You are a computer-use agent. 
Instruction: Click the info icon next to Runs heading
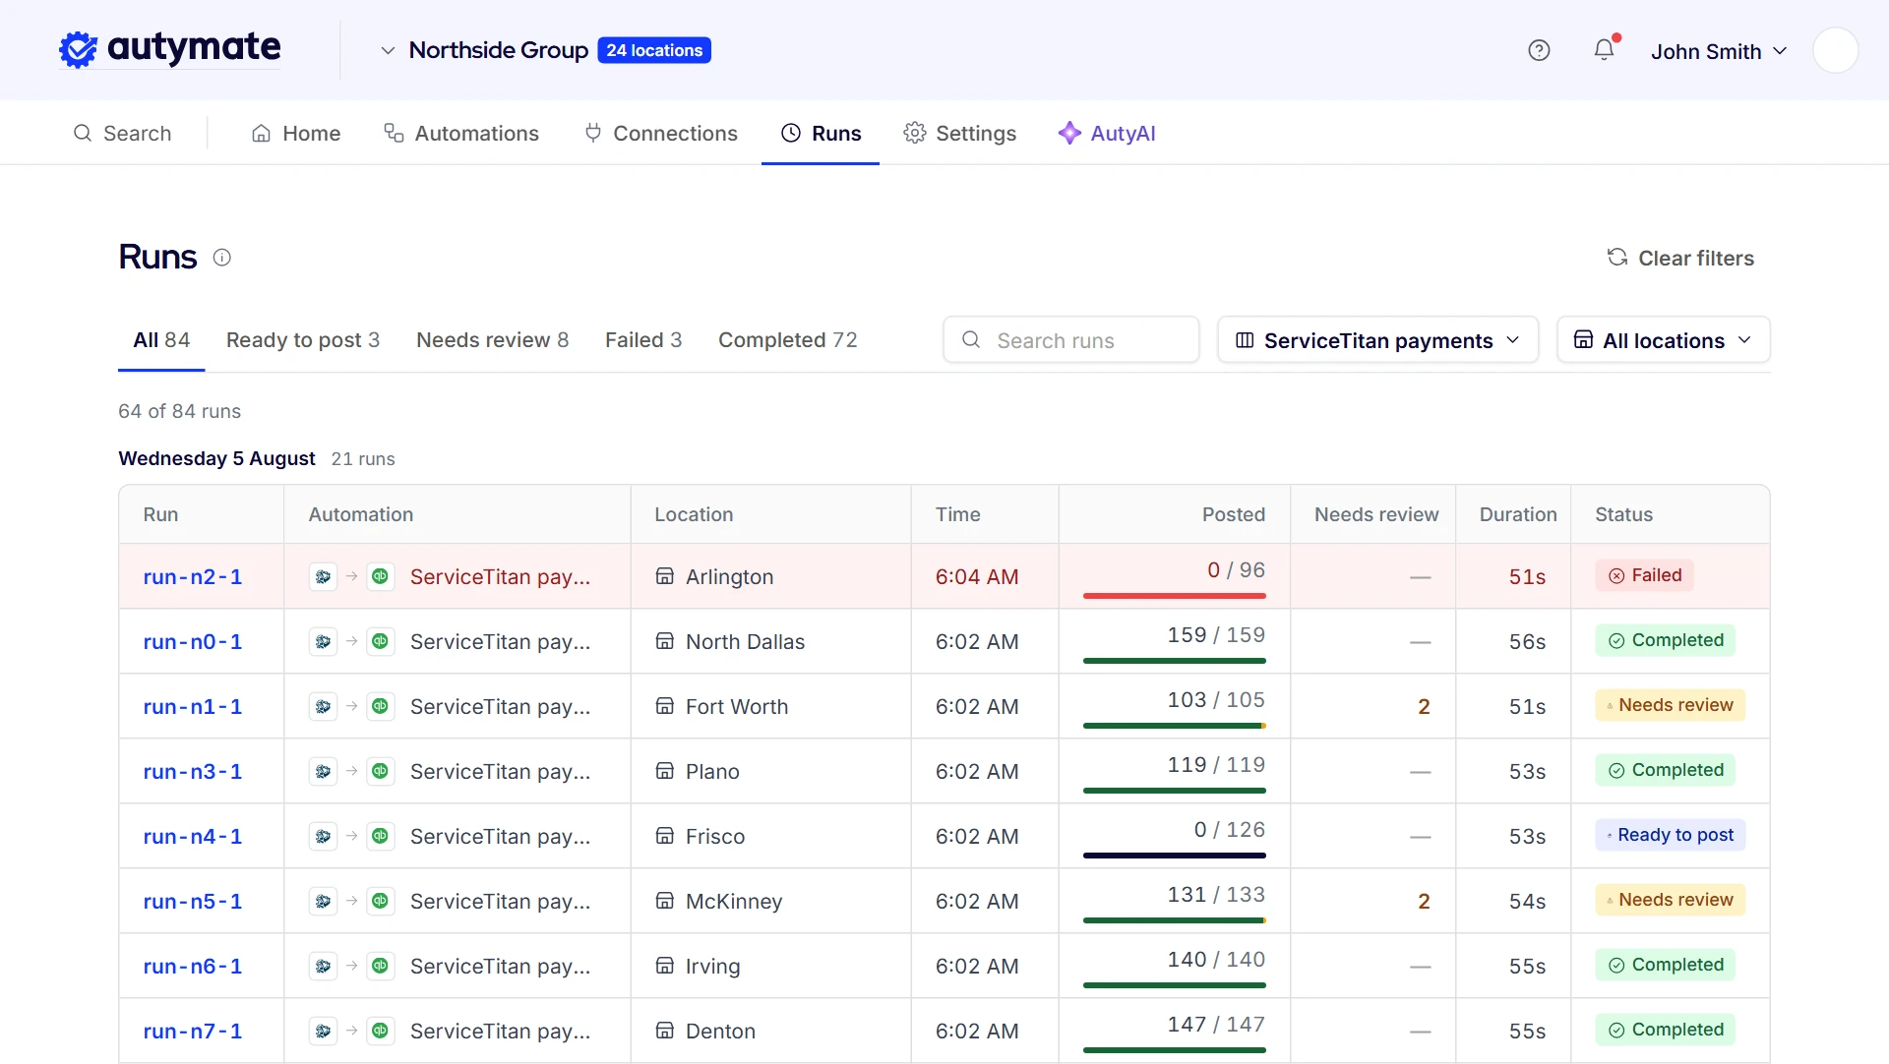point(222,258)
